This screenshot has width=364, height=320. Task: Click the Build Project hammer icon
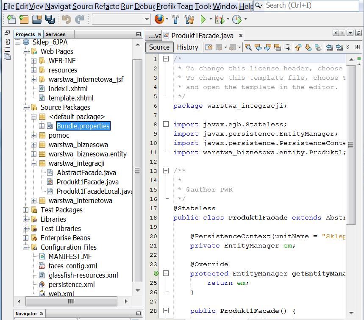tap(176, 19)
